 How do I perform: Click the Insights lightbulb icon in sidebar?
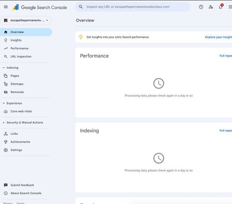point(6,40)
